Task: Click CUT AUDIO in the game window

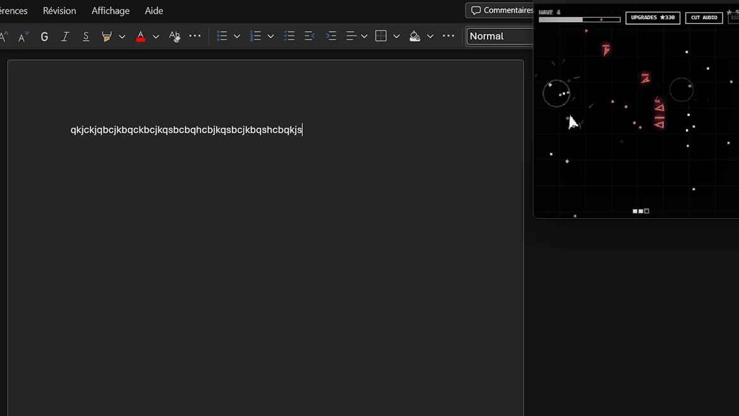Action: pos(704,18)
